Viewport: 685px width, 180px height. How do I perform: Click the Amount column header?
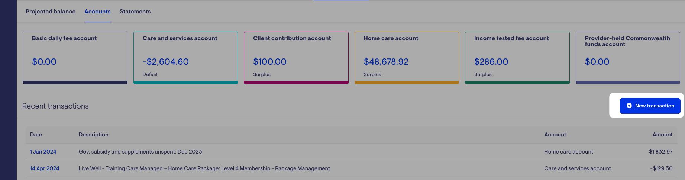[662, 135]
